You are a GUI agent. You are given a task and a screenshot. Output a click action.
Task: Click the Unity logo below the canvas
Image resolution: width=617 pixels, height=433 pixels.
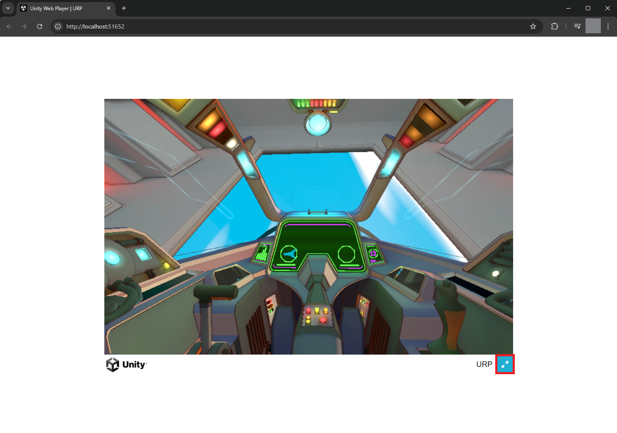(126, 364)
